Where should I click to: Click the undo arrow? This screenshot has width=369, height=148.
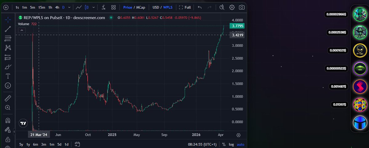tap(199, 7)
